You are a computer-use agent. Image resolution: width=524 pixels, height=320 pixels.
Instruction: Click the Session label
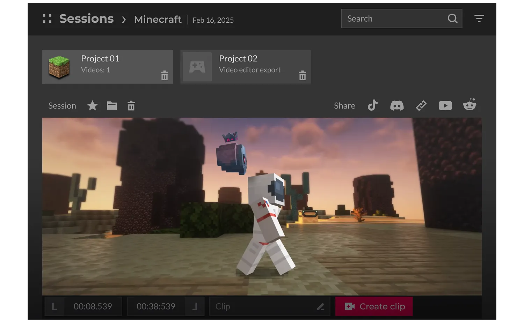[62, 106]
